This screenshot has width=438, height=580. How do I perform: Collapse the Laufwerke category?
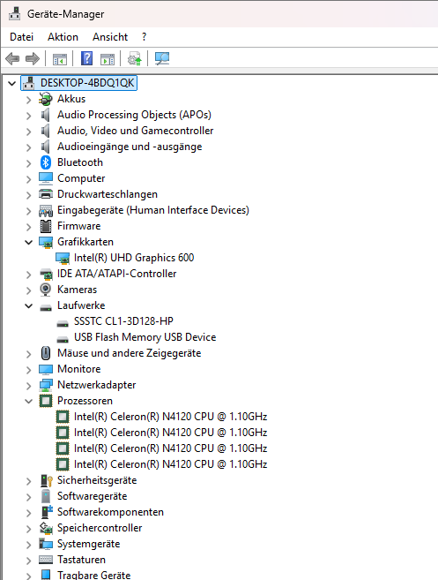(29, 306)
